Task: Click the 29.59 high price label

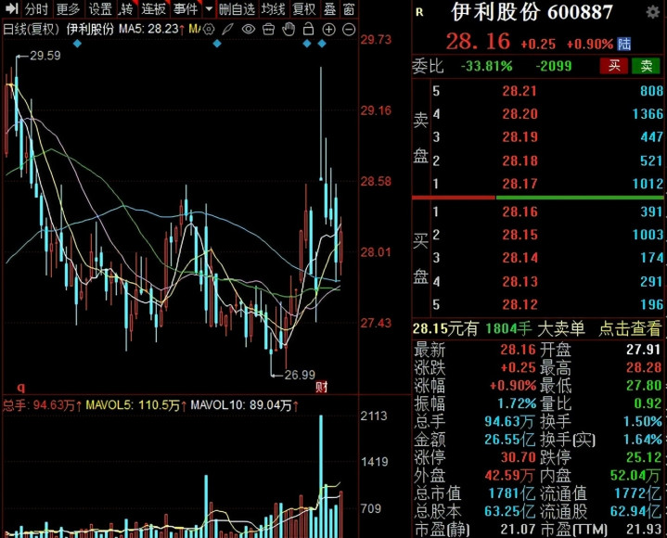Action: tap(45, 56)
